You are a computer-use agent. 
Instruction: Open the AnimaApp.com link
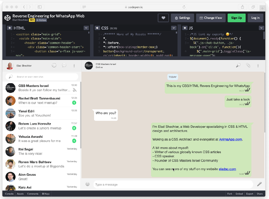pyautogui.click(x=230, y=139)
